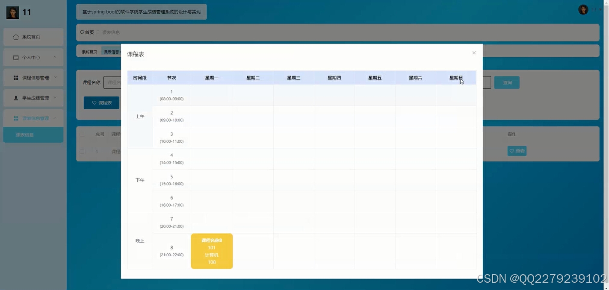The image size is (609, 290).
Task: Click the person icon beside 学生成绩管理
Action: point(15,98)
